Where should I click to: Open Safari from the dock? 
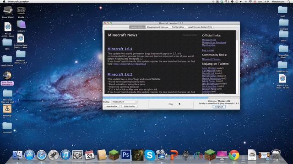[42, 155]
